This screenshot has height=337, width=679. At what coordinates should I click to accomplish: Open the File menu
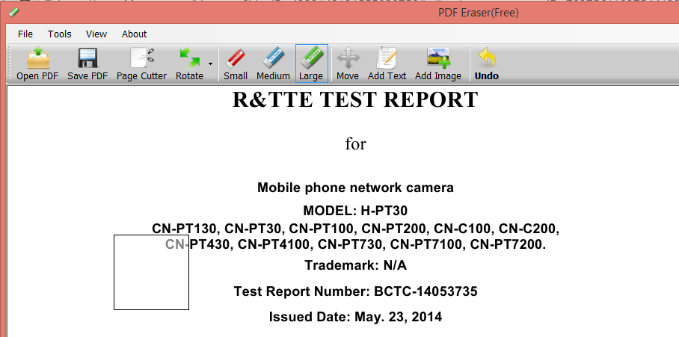(25, 34)
